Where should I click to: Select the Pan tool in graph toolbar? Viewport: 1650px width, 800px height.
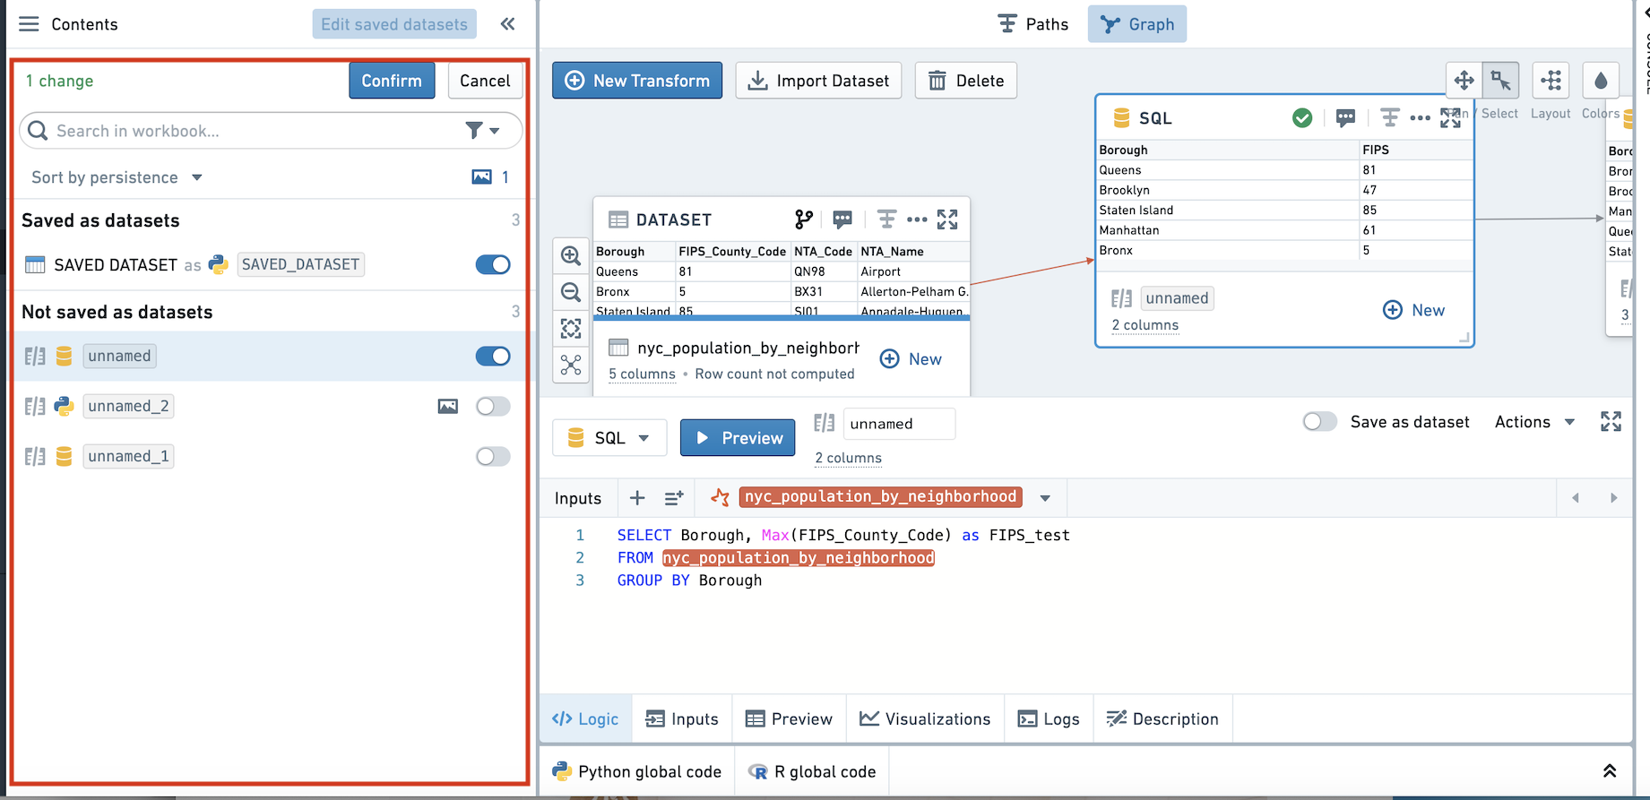click(1464, 81)
